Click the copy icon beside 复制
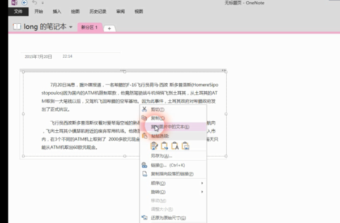Viewport: 340px width, 223px height. coord(144,118)
